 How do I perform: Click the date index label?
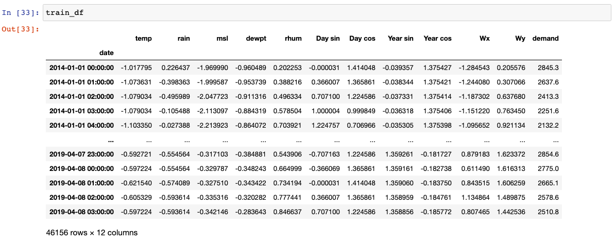pos(106,53)
